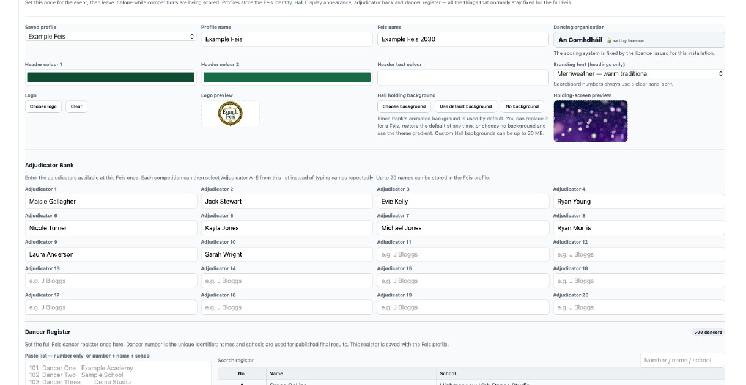Click the An Comhdháil organisation text
Viewport: 746px width, 385px height.
[580, 40]
